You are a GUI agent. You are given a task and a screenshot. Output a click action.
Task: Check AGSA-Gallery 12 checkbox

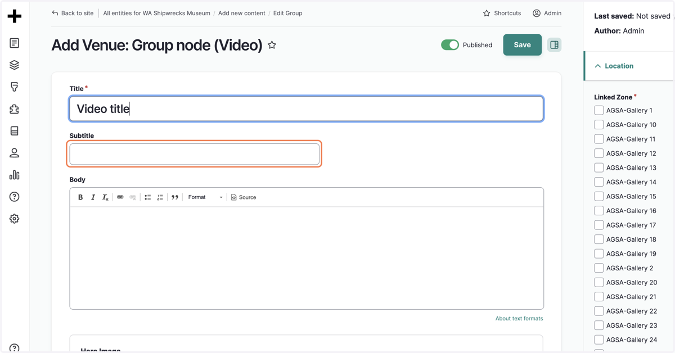pos(599,153)
